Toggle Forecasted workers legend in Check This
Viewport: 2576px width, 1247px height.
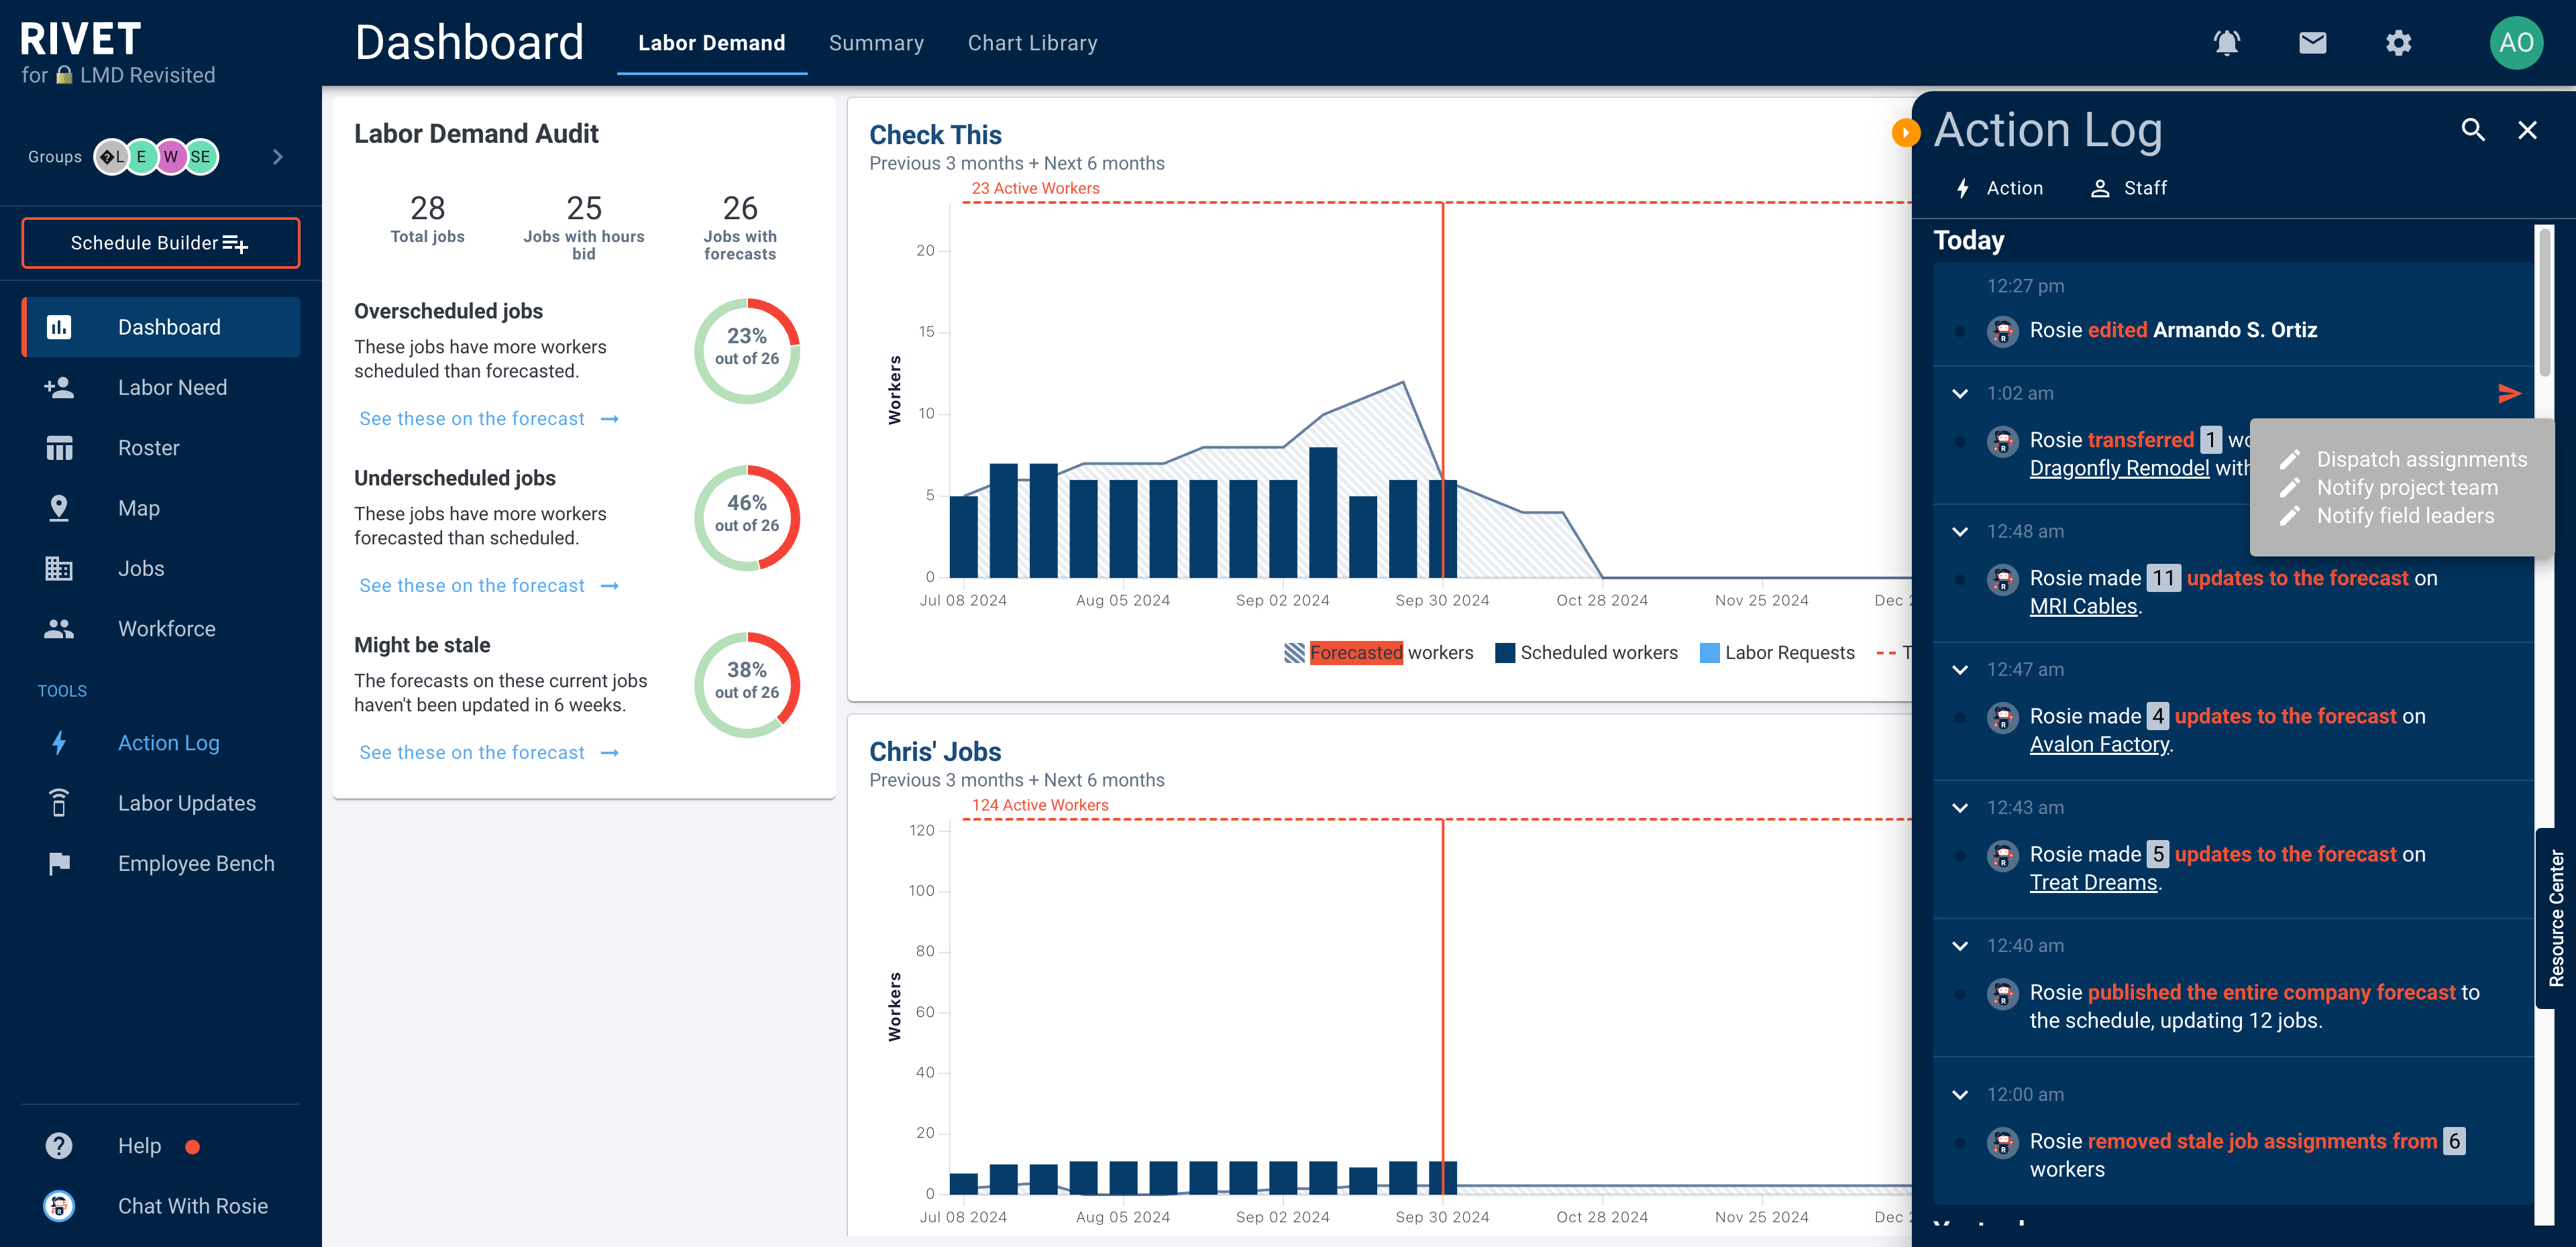click(1379, 652)
